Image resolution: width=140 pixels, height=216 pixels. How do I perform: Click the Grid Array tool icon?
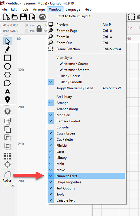[x=7, y=156]
